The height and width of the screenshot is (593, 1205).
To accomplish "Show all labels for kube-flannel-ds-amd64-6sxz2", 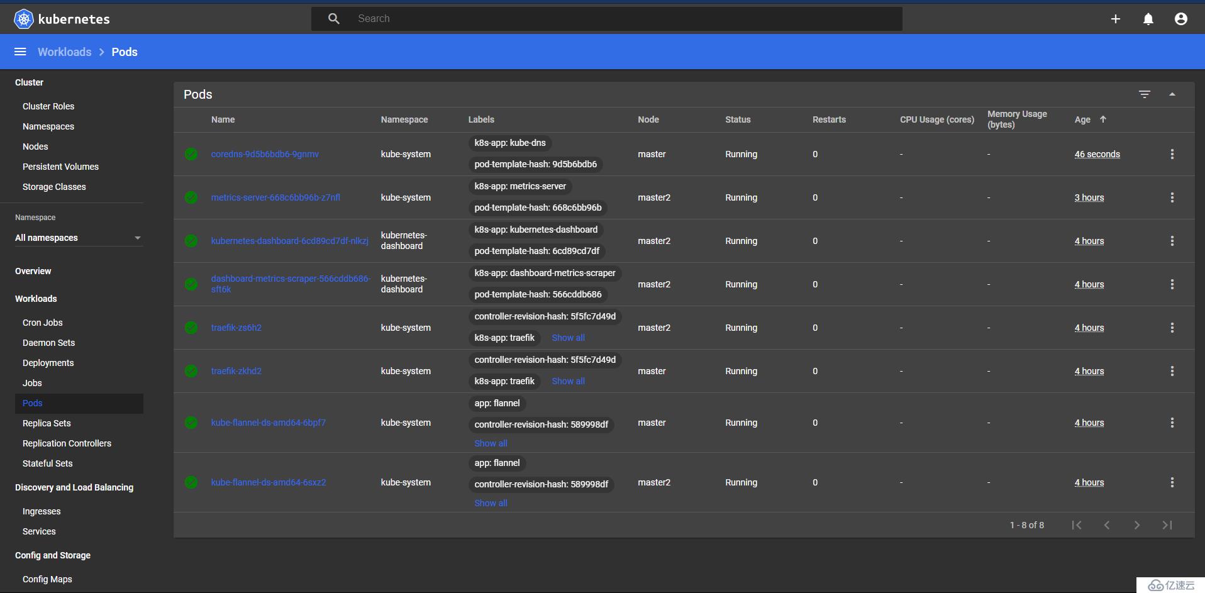I will point(491,503).
